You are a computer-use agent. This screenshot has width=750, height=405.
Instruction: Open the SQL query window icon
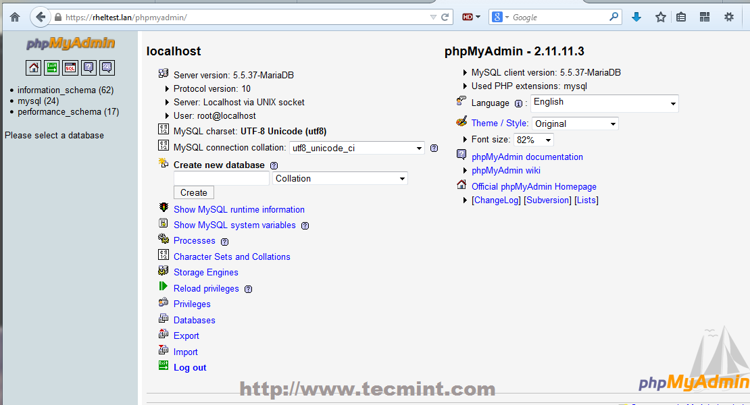click(70, 67)
